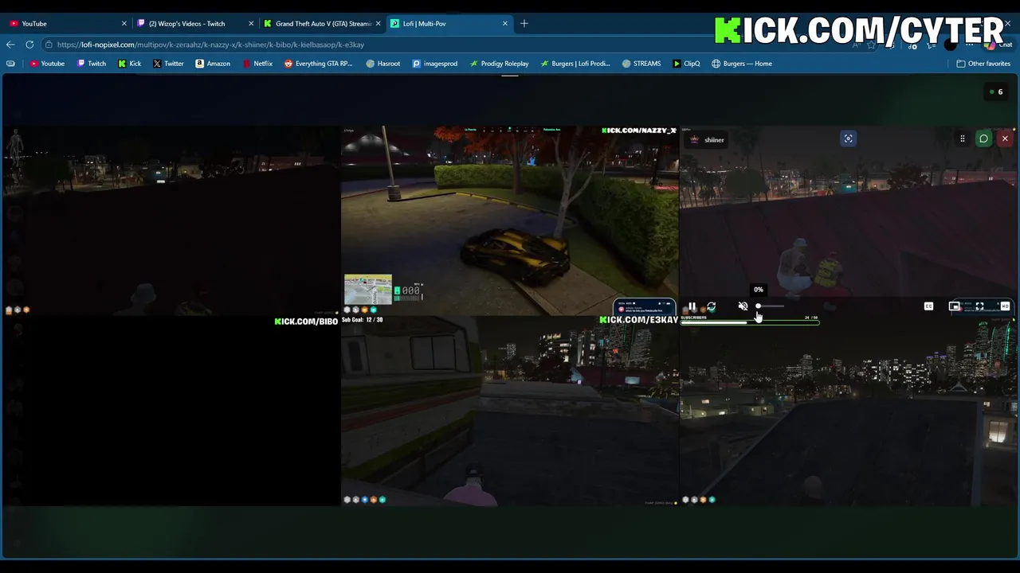Close the Lofi | Multi-Pov tab
Image resolution: width=1020 pixels, height=573 pixels.
click(505, 23)
